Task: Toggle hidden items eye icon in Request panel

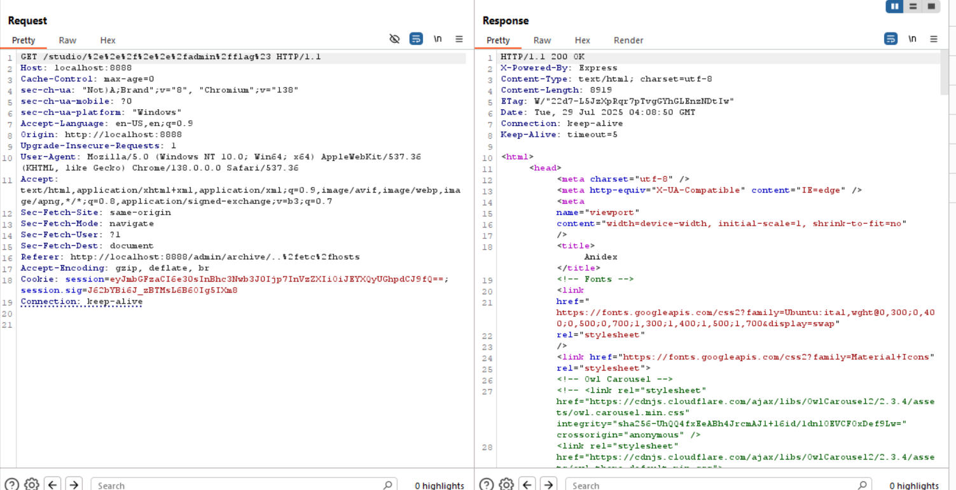Action: click(x=394, y=39)
